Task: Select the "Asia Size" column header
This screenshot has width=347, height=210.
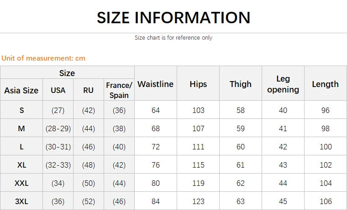Action: (x=21, y=90)
